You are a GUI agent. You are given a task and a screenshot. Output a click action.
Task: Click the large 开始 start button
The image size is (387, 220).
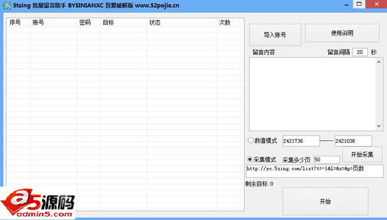[325, 202]
